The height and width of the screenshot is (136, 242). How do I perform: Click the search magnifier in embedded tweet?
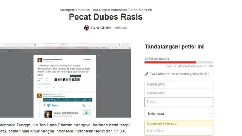tap(84, 105)
